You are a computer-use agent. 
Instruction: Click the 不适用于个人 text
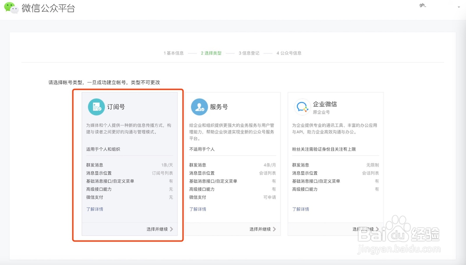click(202, 149)
